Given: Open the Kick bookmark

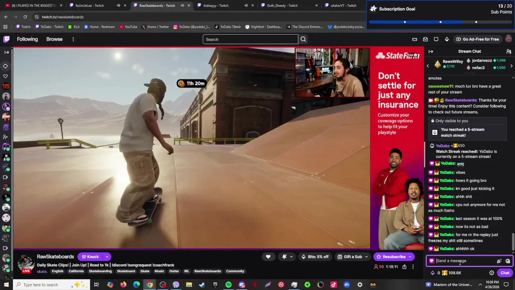Looking at the screenshot, I should (x=74, y=27).
